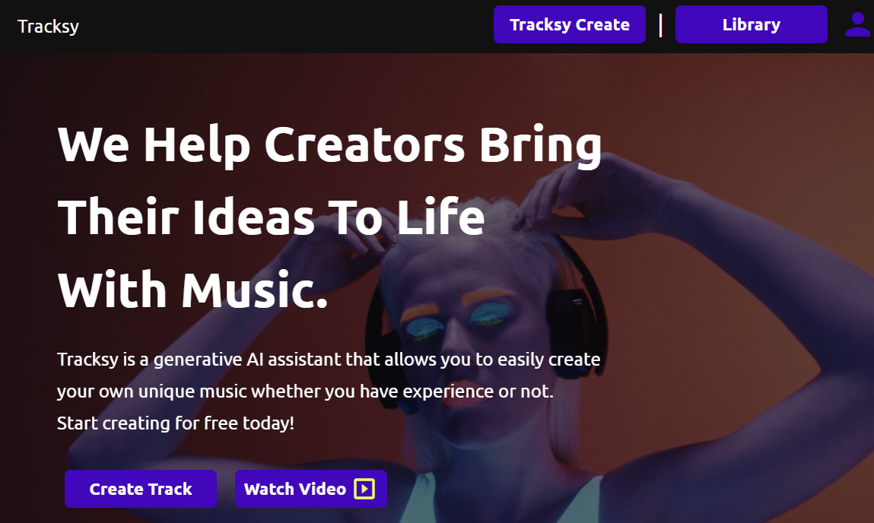Open the user profile account icon
874x523 pixels.
857,25
